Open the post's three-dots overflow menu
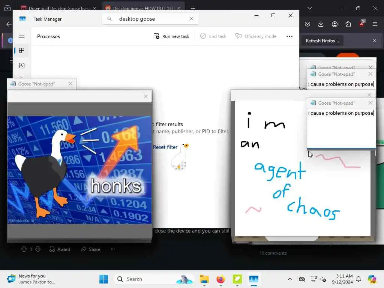 coord(113,249)
